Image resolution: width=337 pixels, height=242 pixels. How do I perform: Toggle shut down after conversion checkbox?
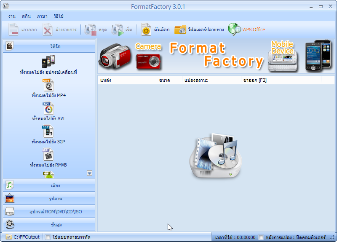[261, 237]
